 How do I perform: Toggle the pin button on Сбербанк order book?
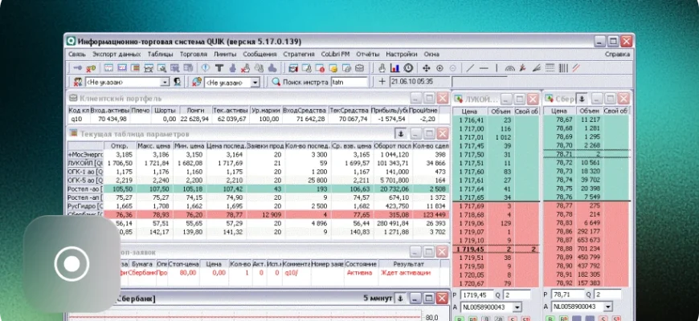coord(582,99)
